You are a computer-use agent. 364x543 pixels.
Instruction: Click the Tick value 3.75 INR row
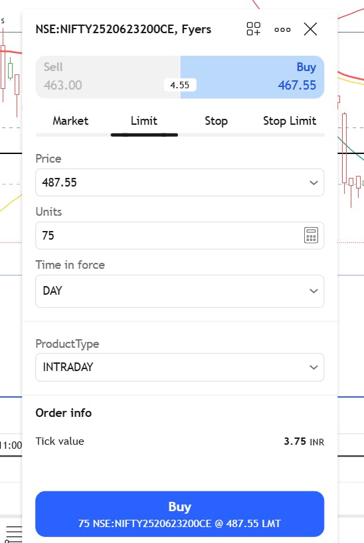[179, 441]
